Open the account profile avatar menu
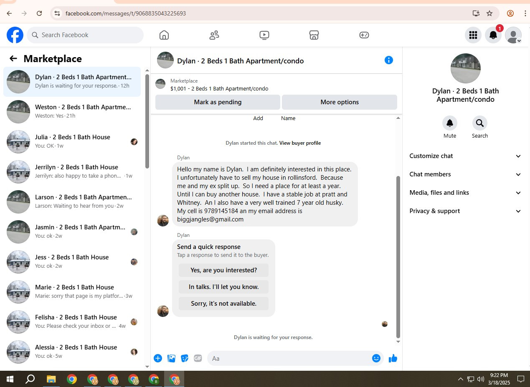This screenshot has height=387, width=530. (513, 35)
